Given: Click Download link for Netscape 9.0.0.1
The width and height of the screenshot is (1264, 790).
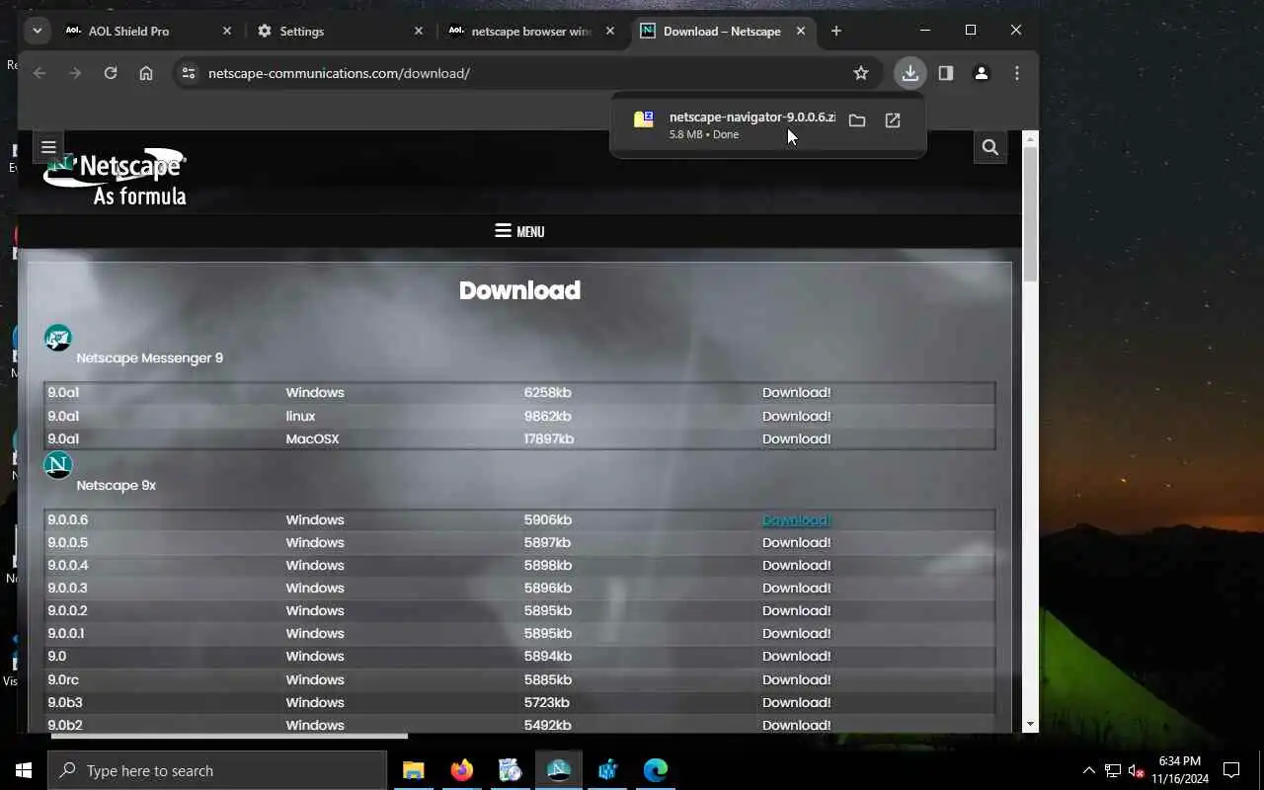Looking at the screenshot, I should (x=796, y=633).
